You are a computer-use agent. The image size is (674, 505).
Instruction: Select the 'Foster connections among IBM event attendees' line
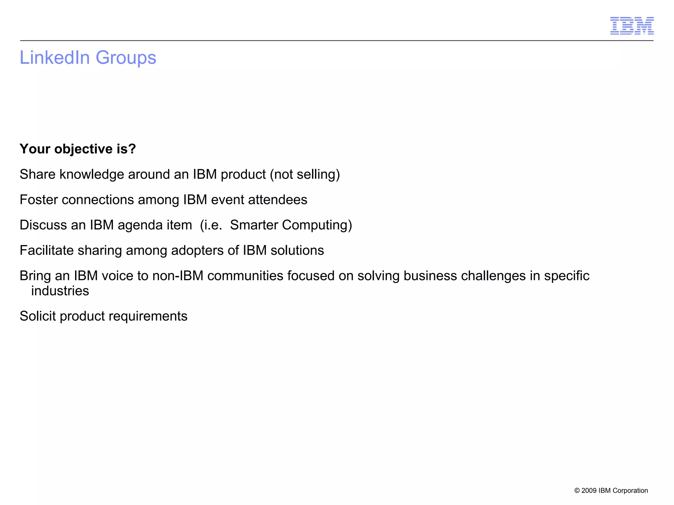[x=163, y=200]
